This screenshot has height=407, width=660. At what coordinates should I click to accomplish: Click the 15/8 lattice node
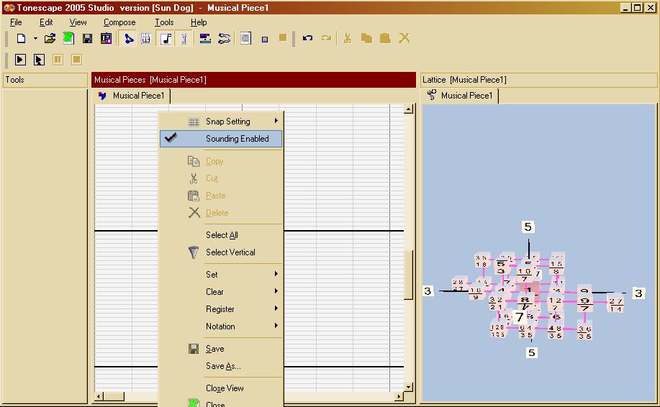point(556,267)
